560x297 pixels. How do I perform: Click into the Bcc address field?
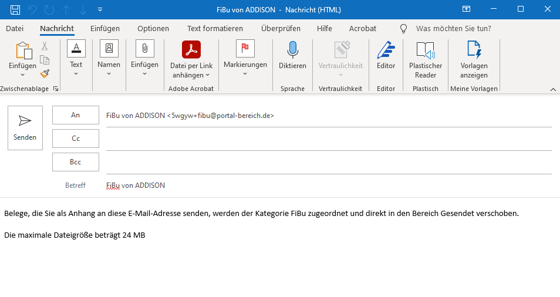(x=329, y=163)
